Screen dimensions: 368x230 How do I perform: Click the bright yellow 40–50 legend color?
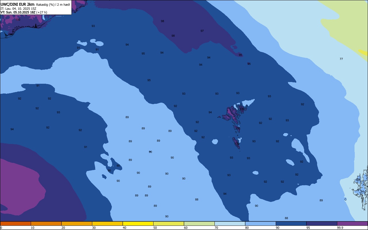coord(138,223)
